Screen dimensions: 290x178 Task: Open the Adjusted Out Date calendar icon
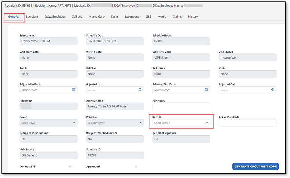206,90
